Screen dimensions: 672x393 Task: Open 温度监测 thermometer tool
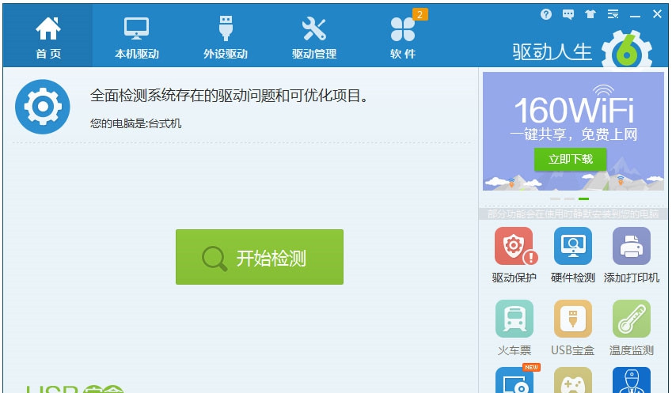click(632, 328)
